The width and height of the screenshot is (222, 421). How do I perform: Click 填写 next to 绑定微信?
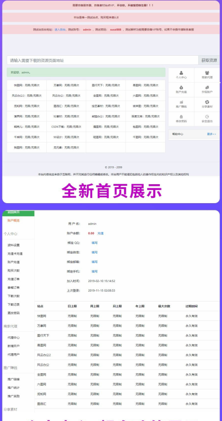(x=95, y=253)
